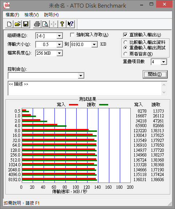Open a benchmark file with folder icon

(17, 24)
